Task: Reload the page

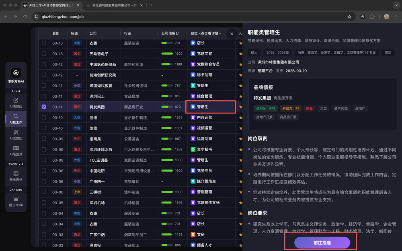Action: tap(25, 17)
